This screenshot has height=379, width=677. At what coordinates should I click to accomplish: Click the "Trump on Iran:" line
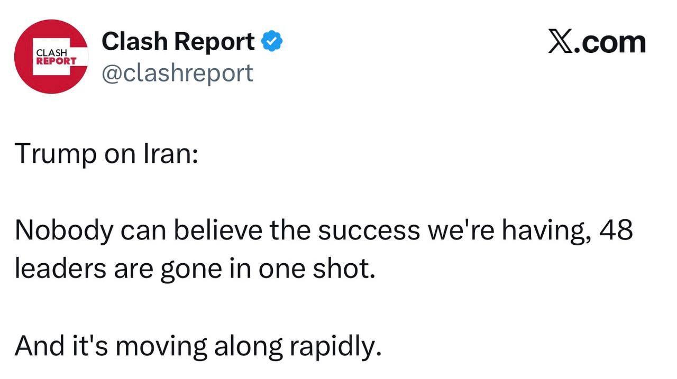pos(106,153)
